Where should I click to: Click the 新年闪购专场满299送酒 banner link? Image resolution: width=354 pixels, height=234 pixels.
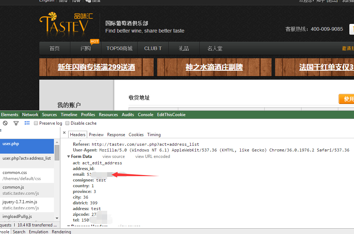(x=96, y=67)
